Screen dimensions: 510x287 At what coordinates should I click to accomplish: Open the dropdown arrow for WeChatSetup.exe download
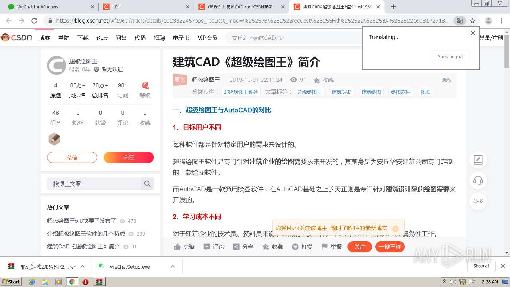(x=173, y=266)
